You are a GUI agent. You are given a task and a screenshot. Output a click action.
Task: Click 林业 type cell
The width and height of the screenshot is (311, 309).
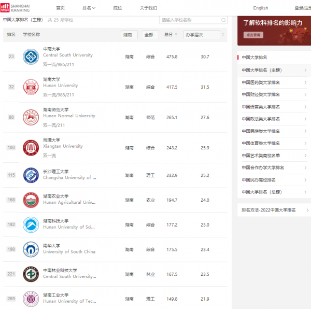click(x=150, y=274)
